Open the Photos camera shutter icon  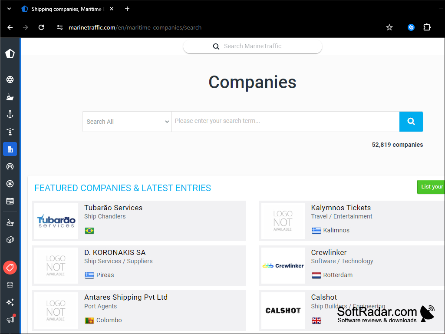(10, 184)
